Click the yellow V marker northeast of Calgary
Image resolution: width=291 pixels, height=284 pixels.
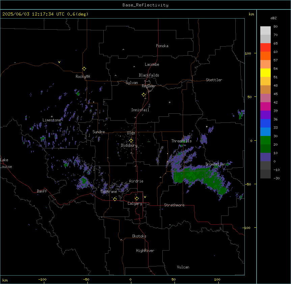(145, 197)
